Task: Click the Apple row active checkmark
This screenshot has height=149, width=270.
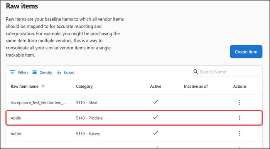Action: [155, 117]
